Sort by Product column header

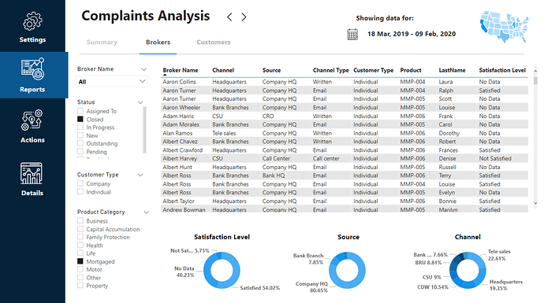(411, 70)
